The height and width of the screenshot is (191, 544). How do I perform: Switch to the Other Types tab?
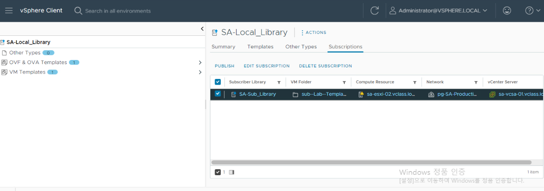point(301,46)
